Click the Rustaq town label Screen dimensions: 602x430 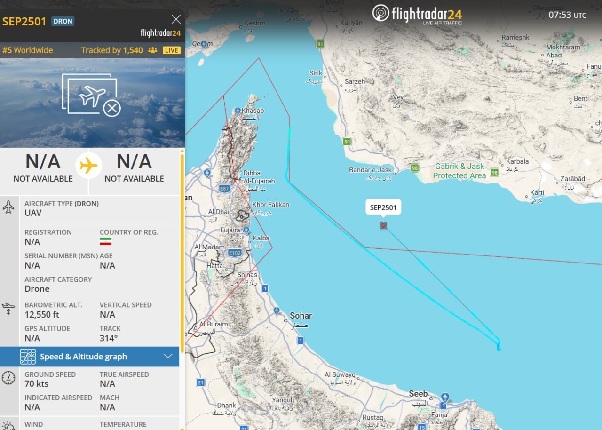tap(373, 417)
